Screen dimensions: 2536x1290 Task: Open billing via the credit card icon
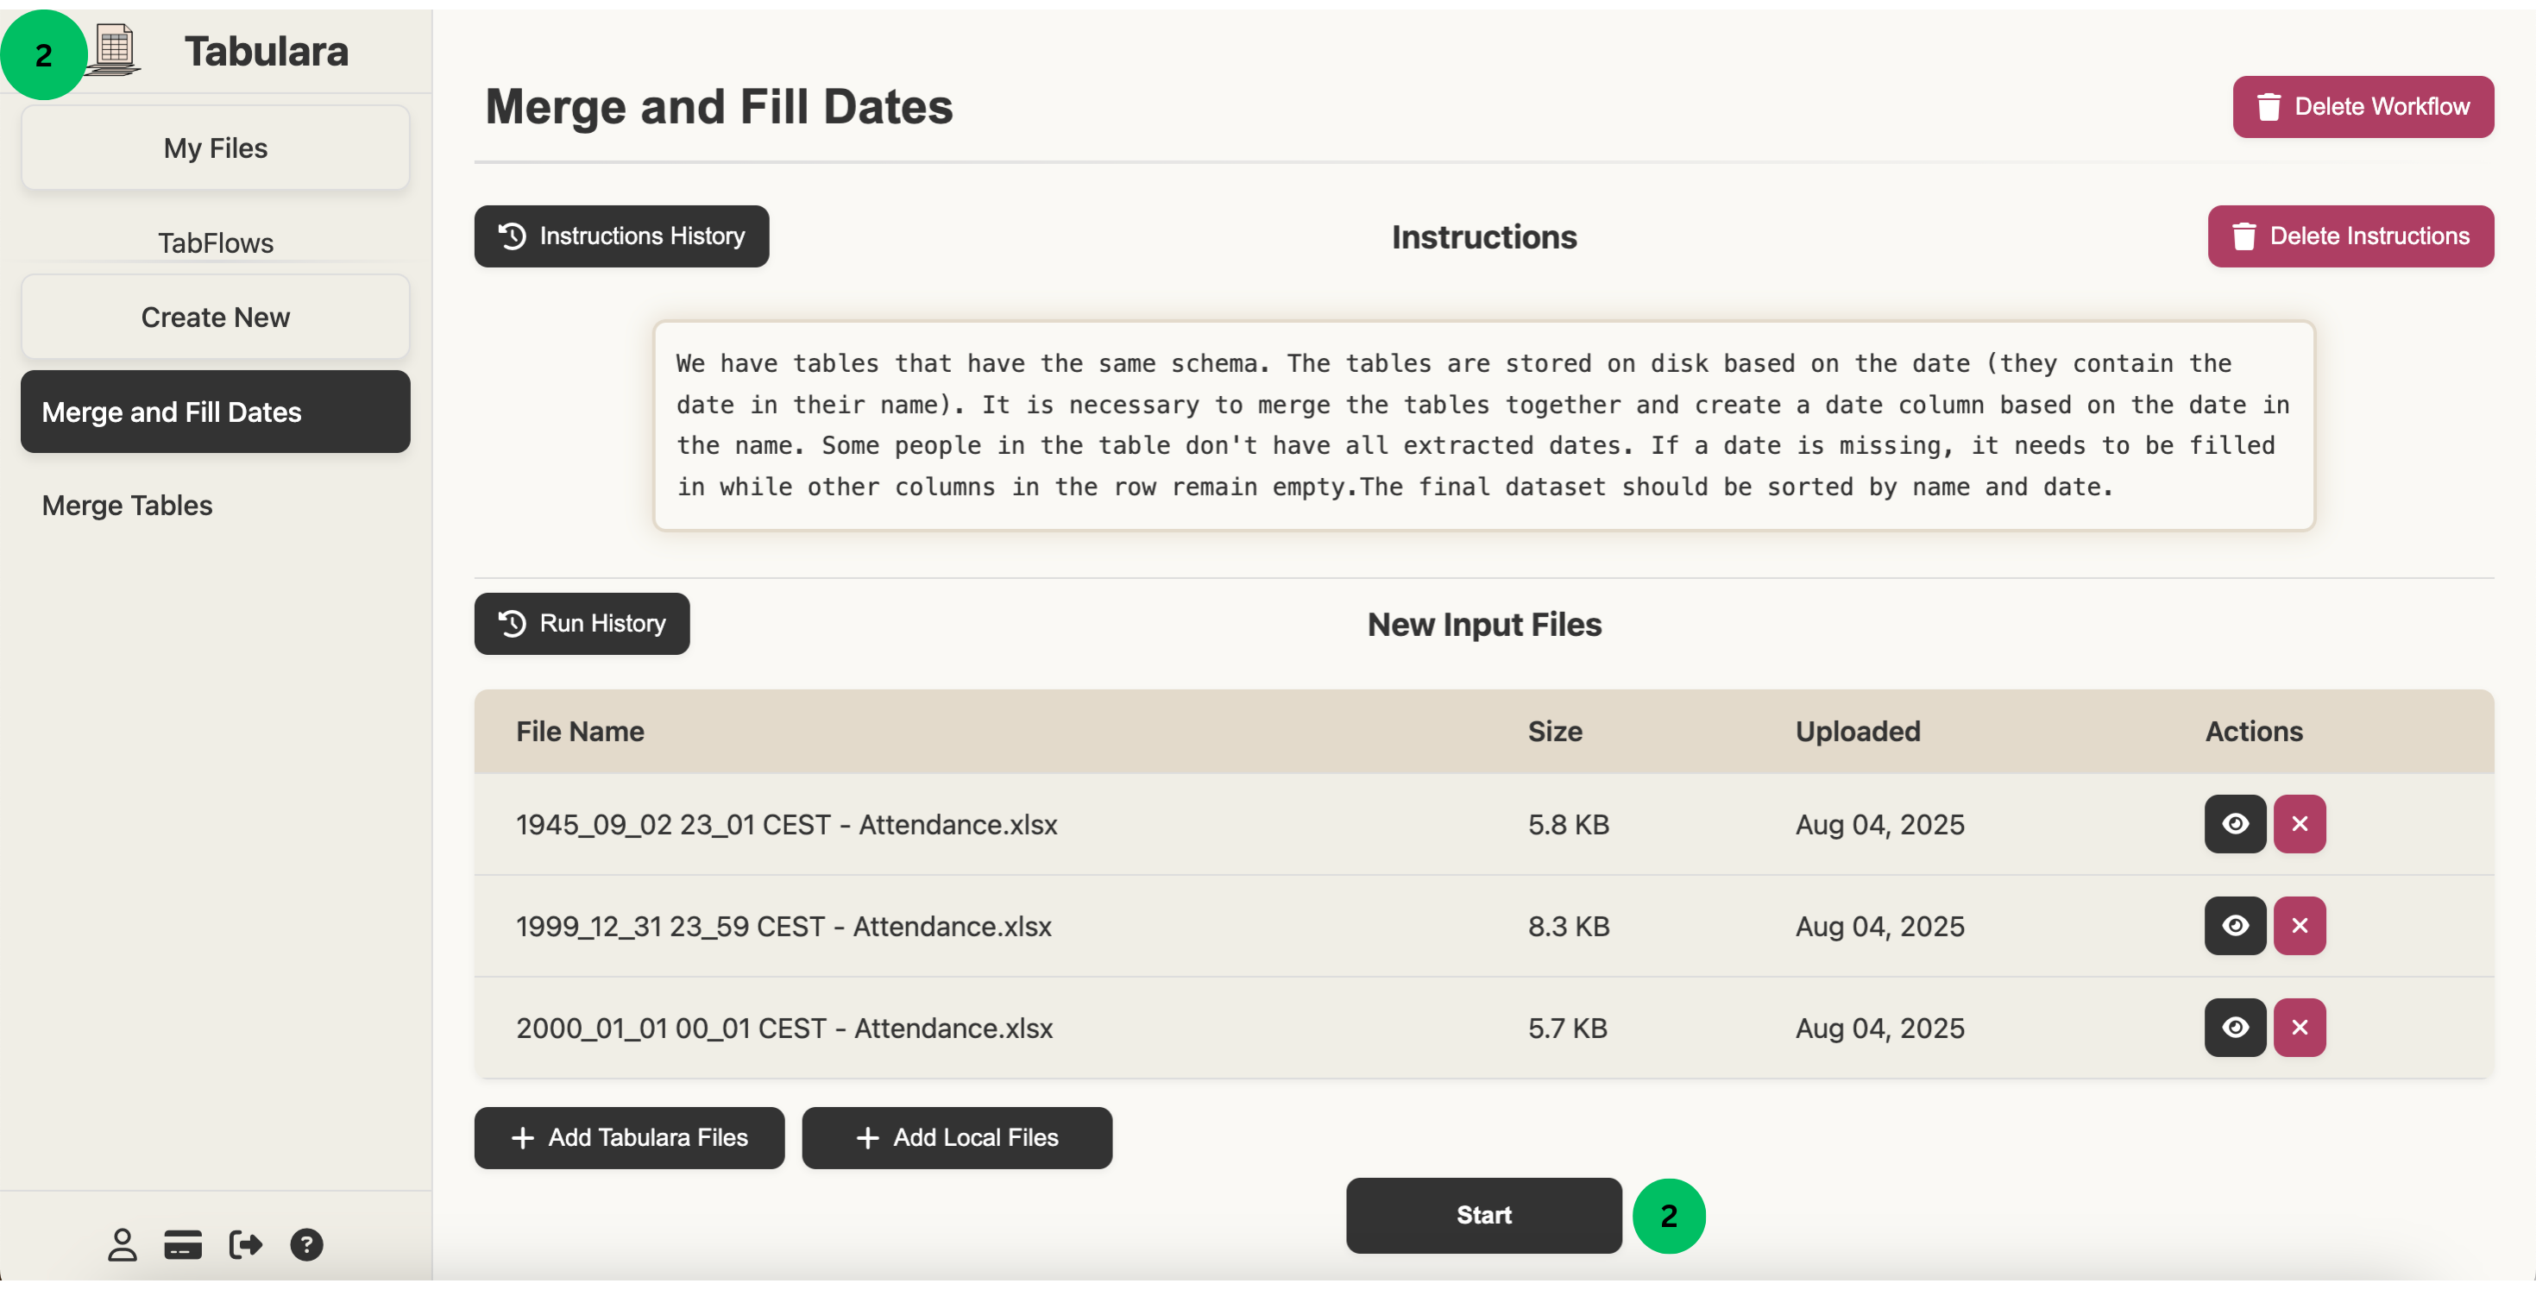(183, 1243)
